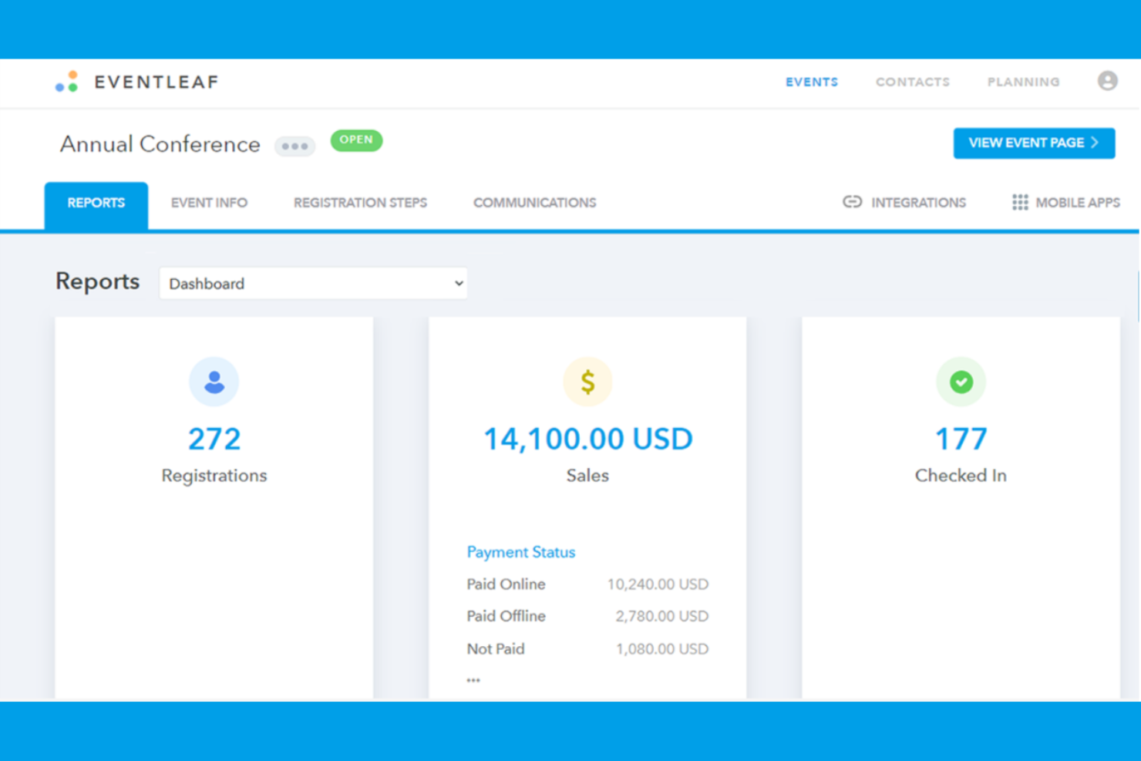Click the green Open status badge

(x=355, y=140)
